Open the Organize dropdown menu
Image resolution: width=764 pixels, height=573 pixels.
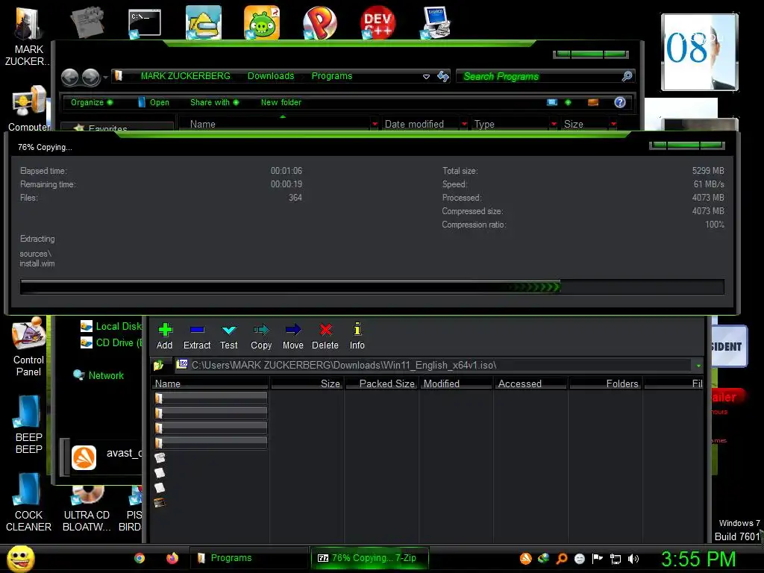click(91, 102)
